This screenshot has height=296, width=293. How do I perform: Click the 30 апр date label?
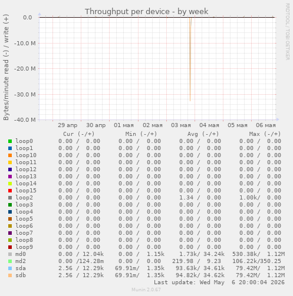point(96,125)
